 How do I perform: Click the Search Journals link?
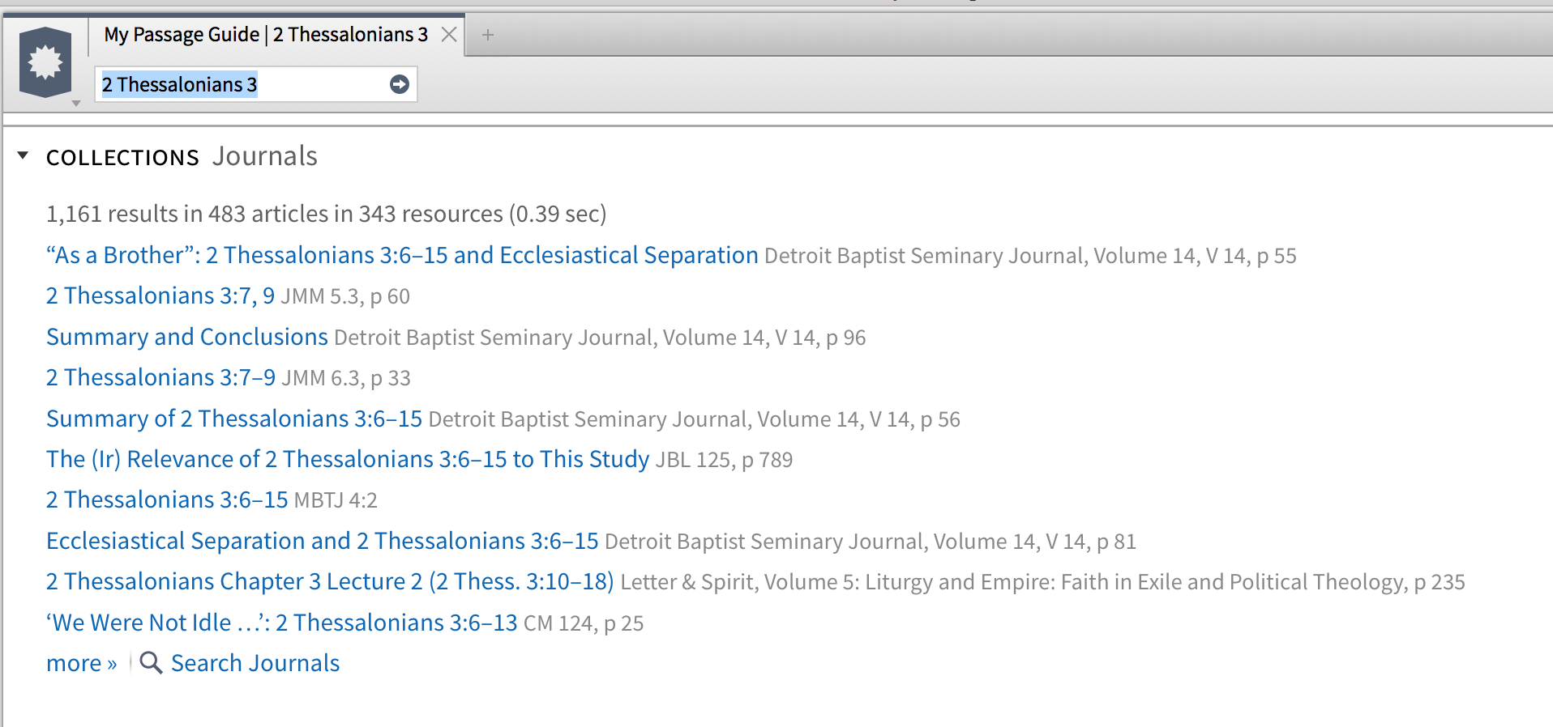255,663
